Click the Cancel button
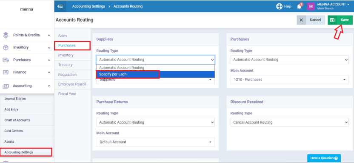 pyautogui.click(x=311, y=20)
